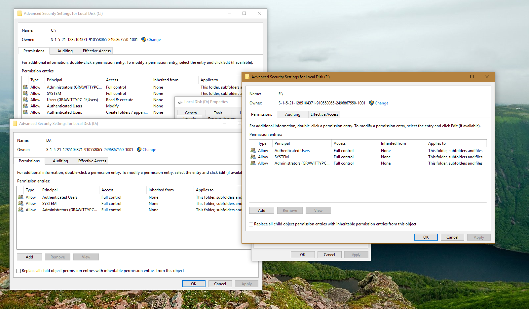
Task: Sort by the Principal column header in C: window
Action: (74, 80)
